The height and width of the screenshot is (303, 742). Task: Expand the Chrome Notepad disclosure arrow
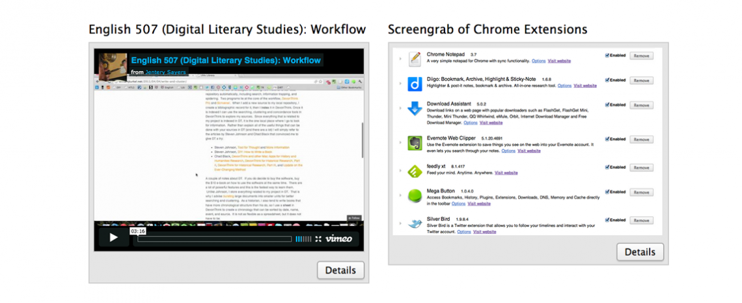[400, 59]
